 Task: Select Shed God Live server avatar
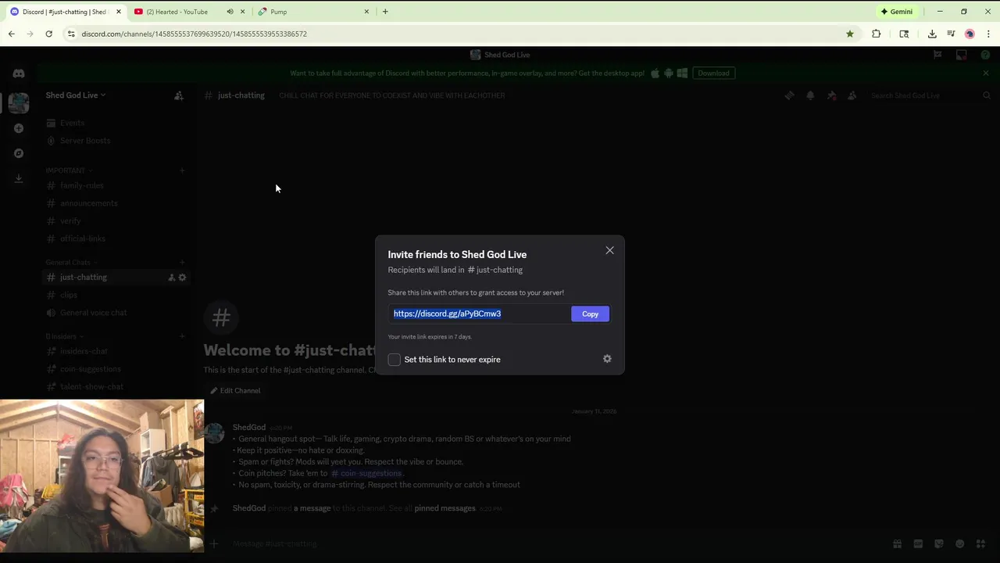19,102
